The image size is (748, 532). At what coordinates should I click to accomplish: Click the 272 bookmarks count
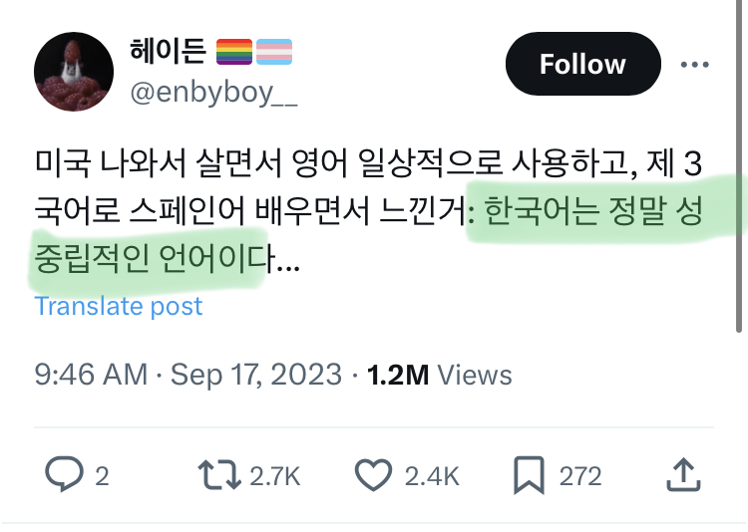pyautogui.click(x=580, y=476)
